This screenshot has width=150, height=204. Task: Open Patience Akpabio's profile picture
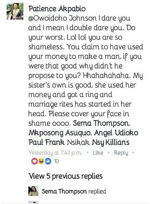(x=15, y=11)
